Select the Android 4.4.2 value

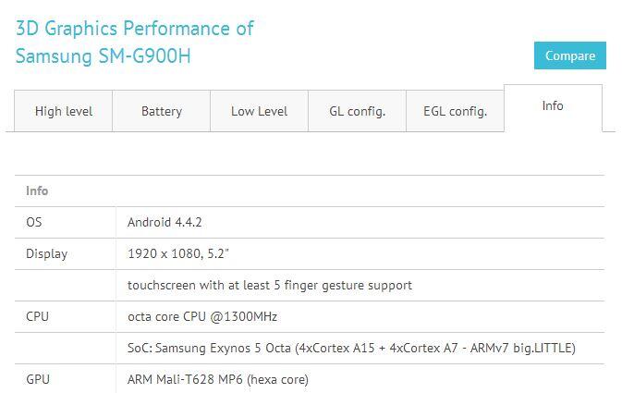(x=165, y=222)
